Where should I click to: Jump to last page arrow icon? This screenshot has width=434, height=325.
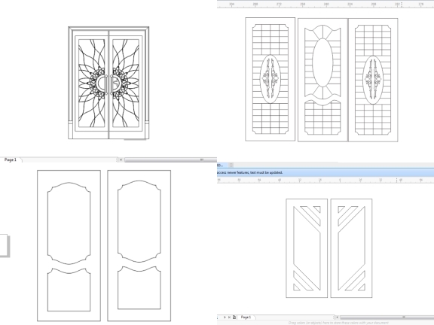(x=230, y=317)
